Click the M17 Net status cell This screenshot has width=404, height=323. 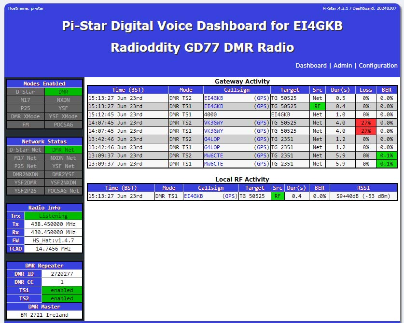(26, 158)
